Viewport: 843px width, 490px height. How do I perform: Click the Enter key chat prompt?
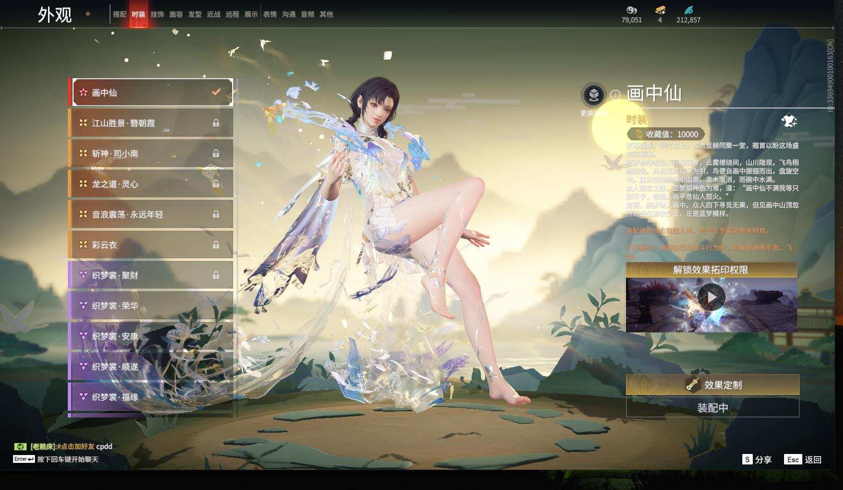(x=24, y=459)
